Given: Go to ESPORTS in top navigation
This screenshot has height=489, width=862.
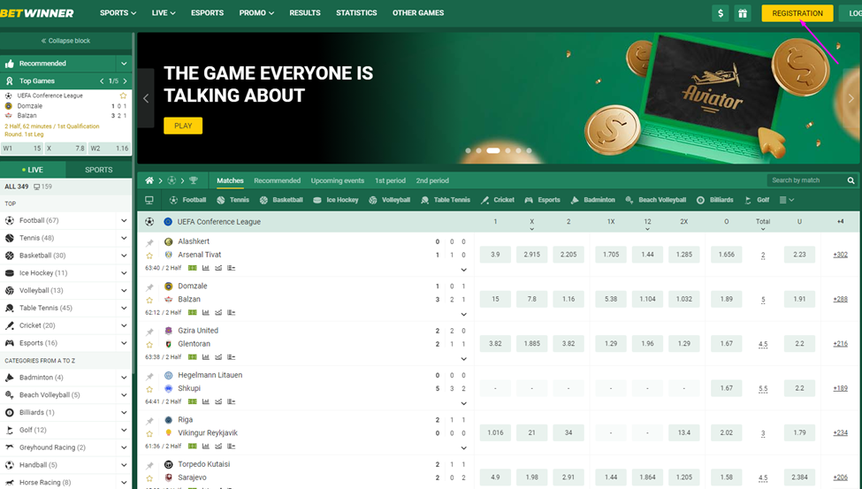Looking at the screenshot, I should point(207,12).
